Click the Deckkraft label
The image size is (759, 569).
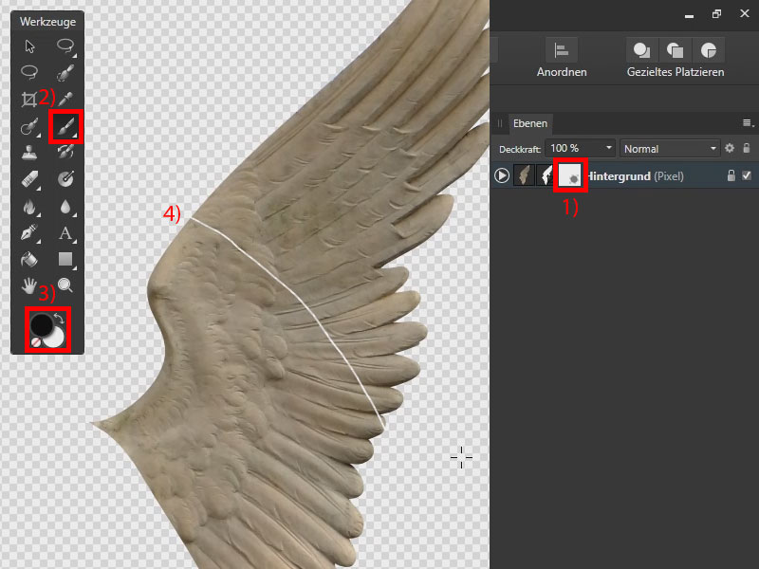519,150
